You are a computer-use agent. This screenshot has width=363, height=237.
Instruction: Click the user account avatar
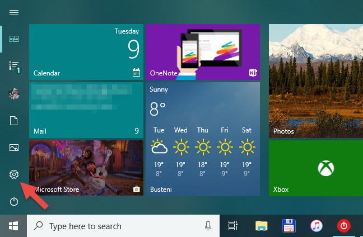tap(14, 94)
